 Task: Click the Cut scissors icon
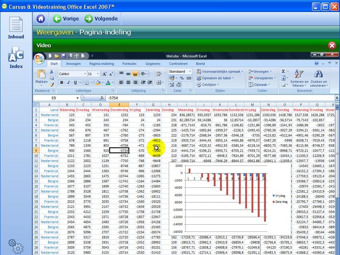tap(52, 72)
